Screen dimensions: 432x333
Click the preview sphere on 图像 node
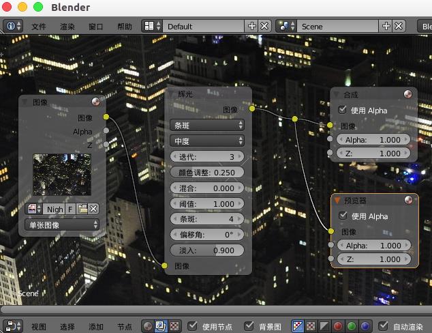[x=96, y=102]
